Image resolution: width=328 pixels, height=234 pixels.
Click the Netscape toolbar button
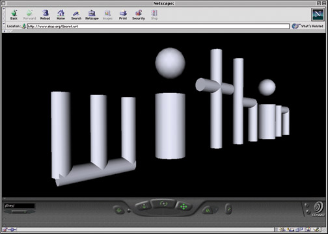point(92,15)
